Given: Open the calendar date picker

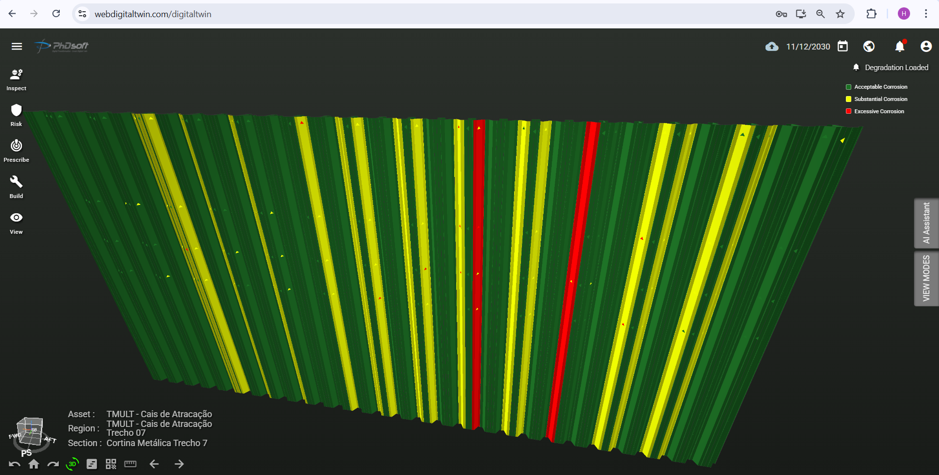Looking at the screenshot, I should coord(842,46).
